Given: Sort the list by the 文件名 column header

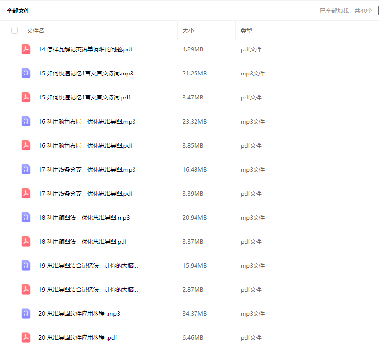Looking at the screenshot, I should pyautogui.click(x=36, y=30).
